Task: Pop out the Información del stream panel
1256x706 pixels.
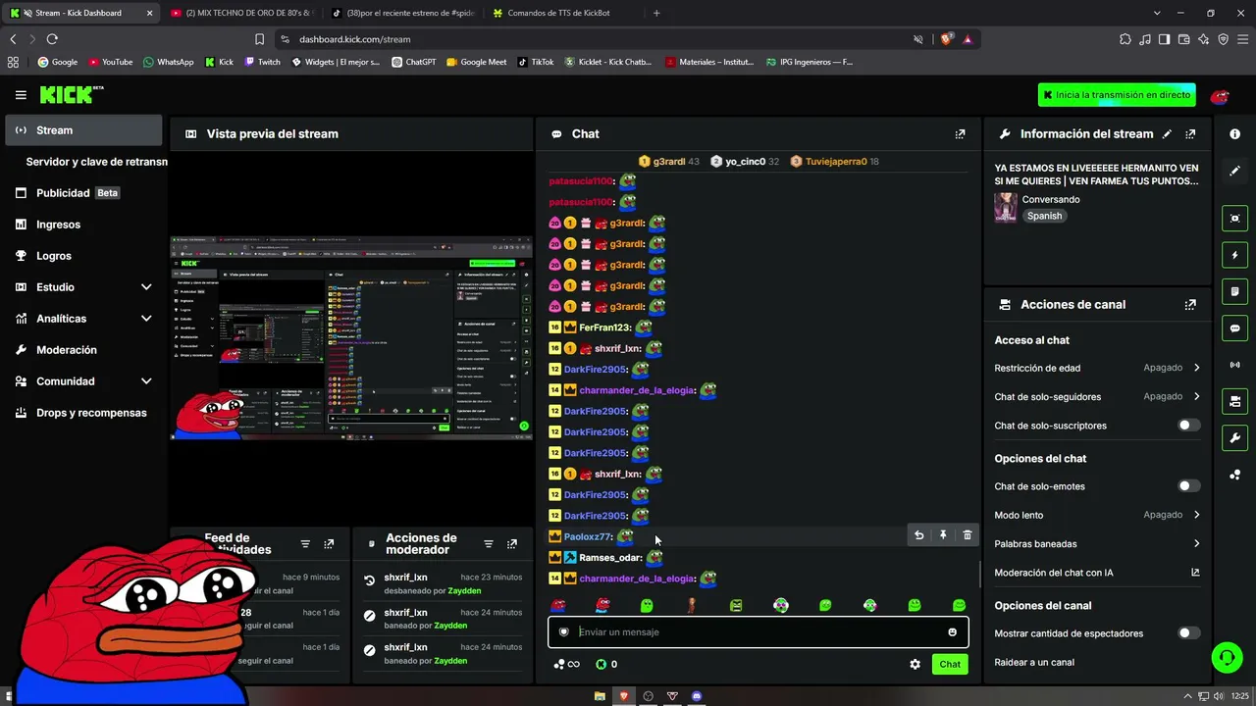Action: tap(1190, 133)
